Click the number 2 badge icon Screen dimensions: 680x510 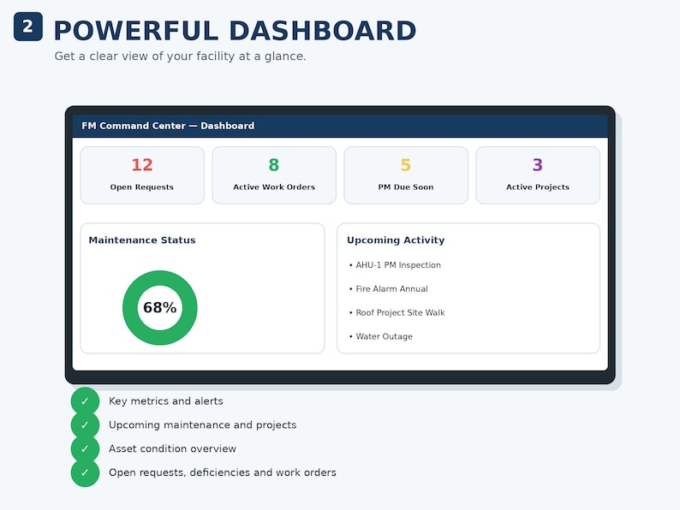(x=28, y=27)
